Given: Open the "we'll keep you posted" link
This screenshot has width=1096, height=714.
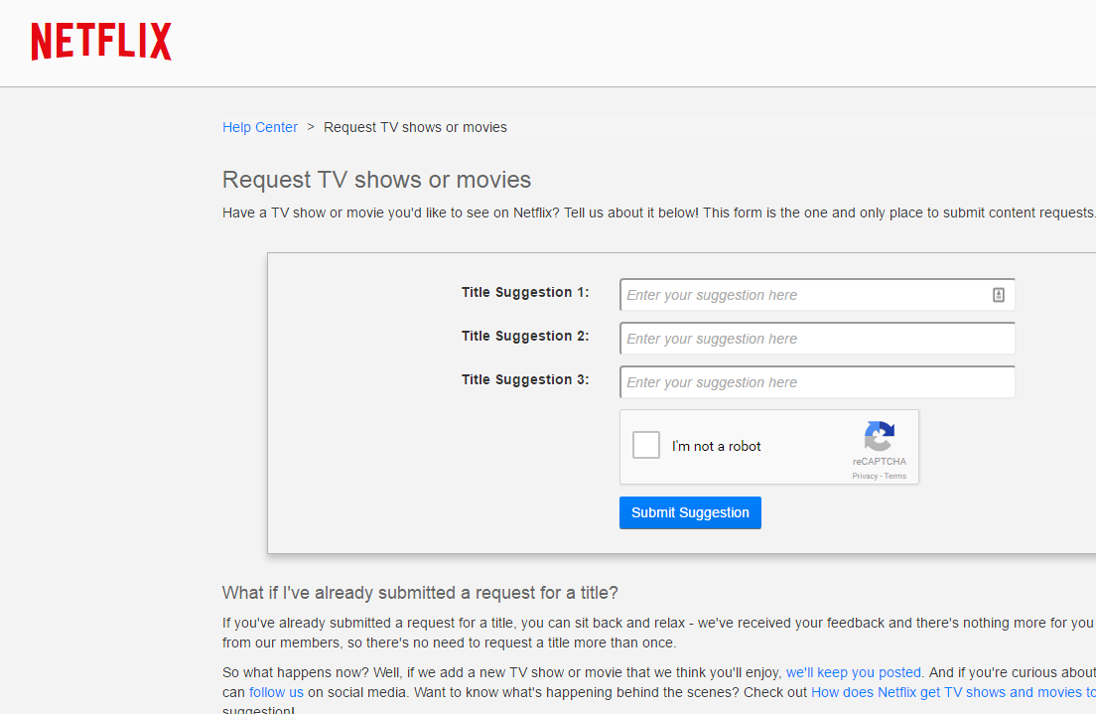Looking at the screenshot, I should [854, 672].
